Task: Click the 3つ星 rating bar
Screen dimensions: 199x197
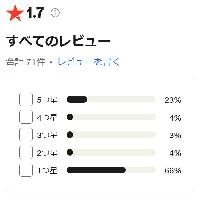Action: [x=111, y=135]
